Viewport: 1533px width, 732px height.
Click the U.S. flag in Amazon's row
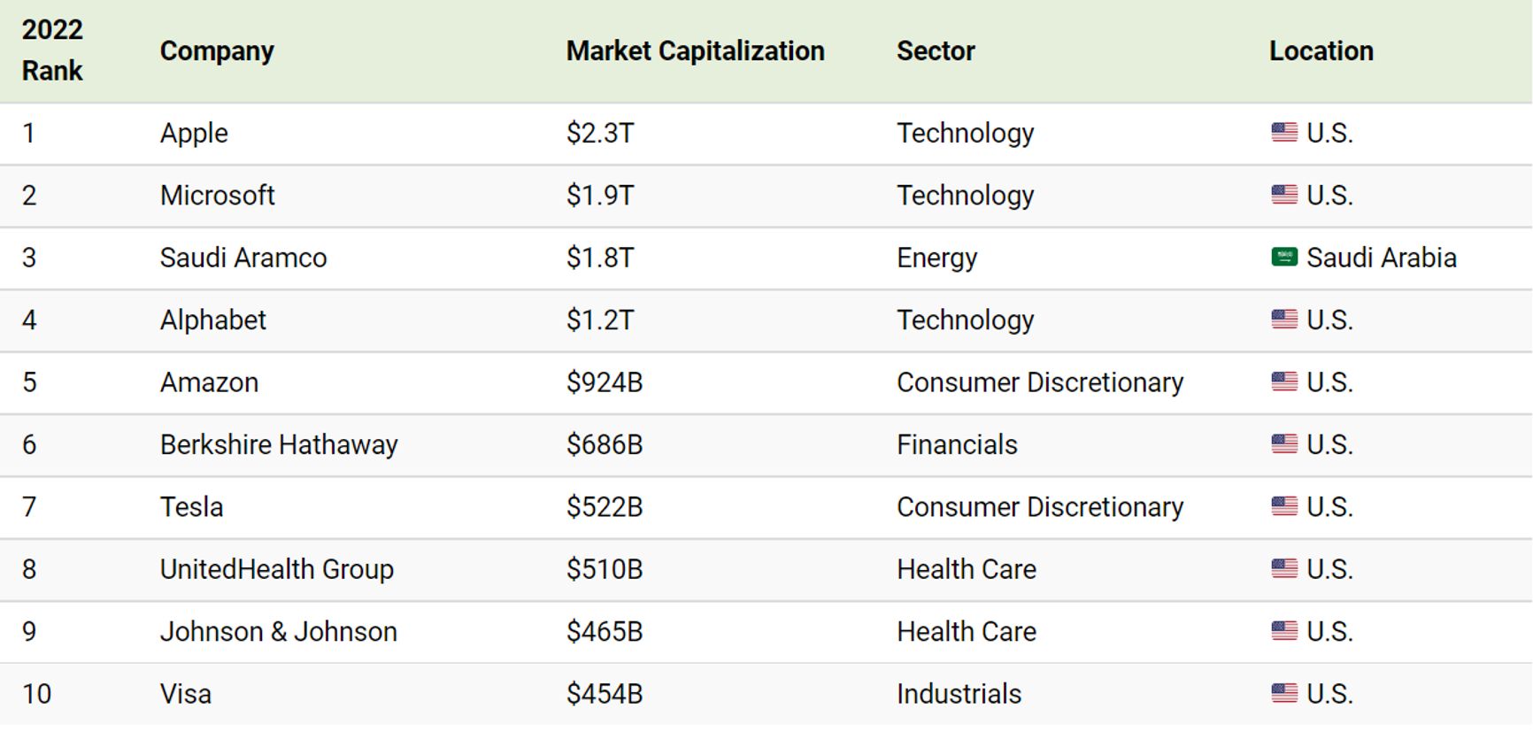[x=1283, y=382]
